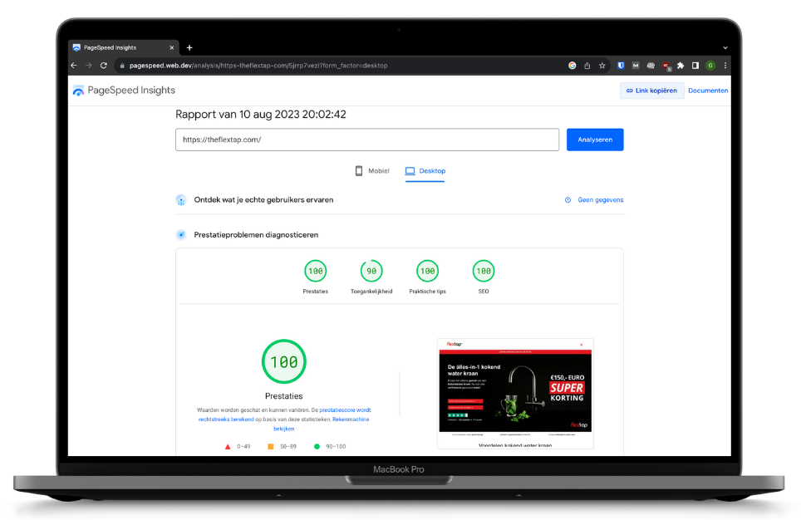
Task: Select the Desktop tab
Action: coord(425,171)
